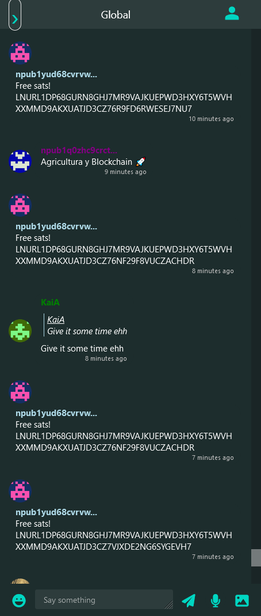Click the Say something message field
The image size is (261, 616).
[104, 599]
